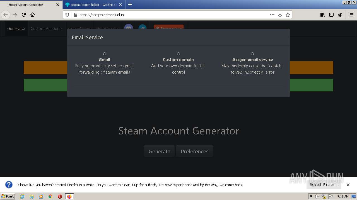This screenshot has width=357, height=200.
Task: Open the Email Access nav item
Action: point(79,28)
